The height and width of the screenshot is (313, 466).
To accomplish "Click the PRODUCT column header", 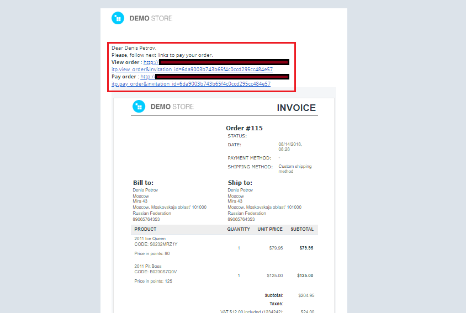I will [x=145, y=229].
